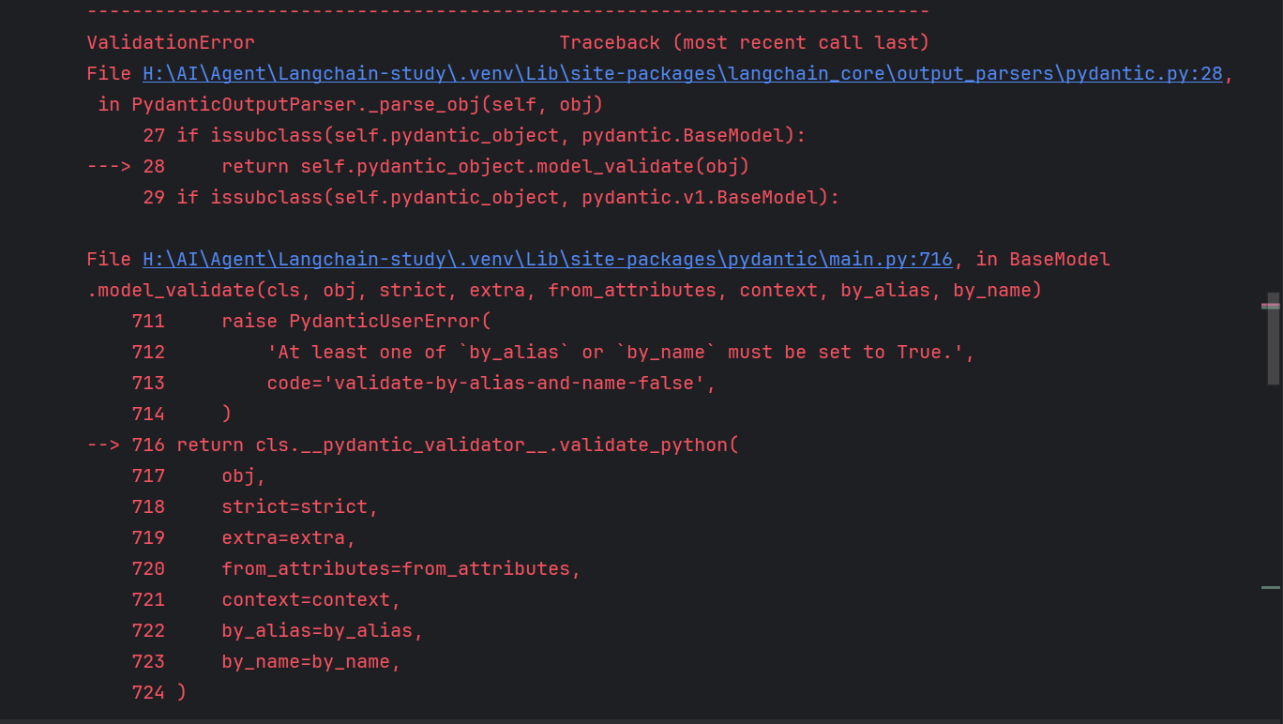Open the langchain_core pydantic.py:28 file link
The width and height of the screenshot is (1283, 724).
click(x=683, y=73)
